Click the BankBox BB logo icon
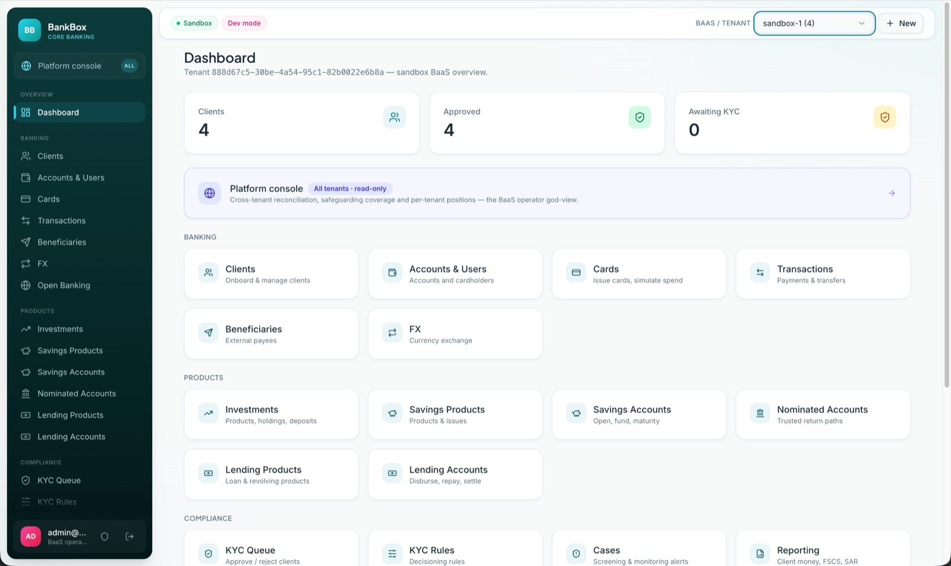The height and width of the screenshot is (566, 951). coord(29,30)
